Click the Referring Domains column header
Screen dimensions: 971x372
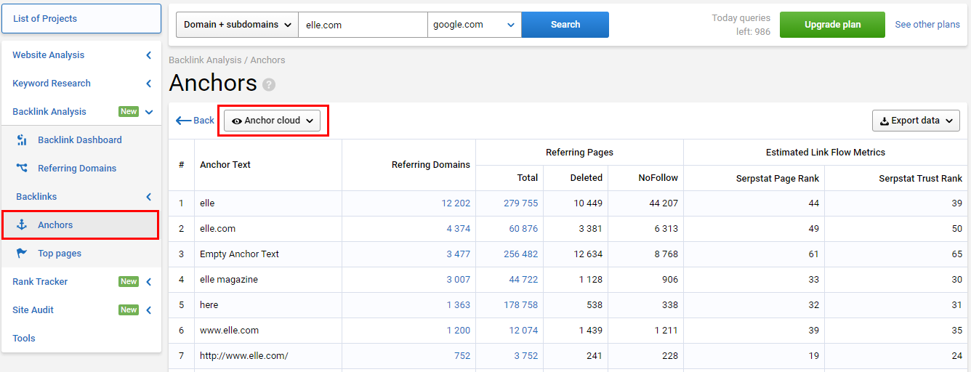point(431,165)
